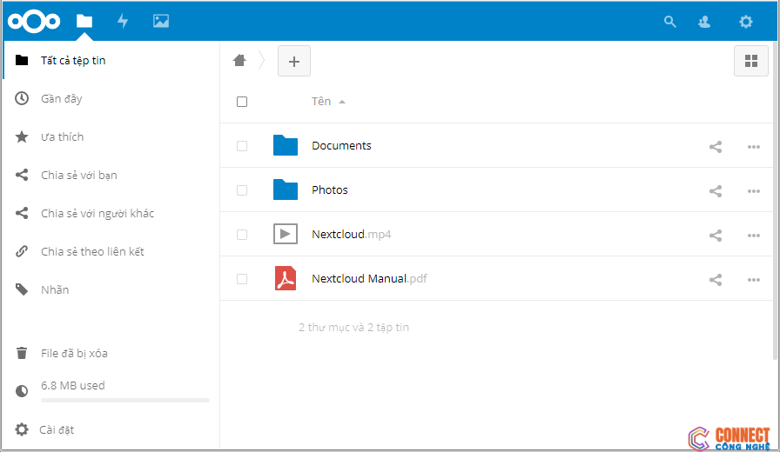Toggle grid view button
Viewport: 780px width, 452px height.
tap(750, 61)
